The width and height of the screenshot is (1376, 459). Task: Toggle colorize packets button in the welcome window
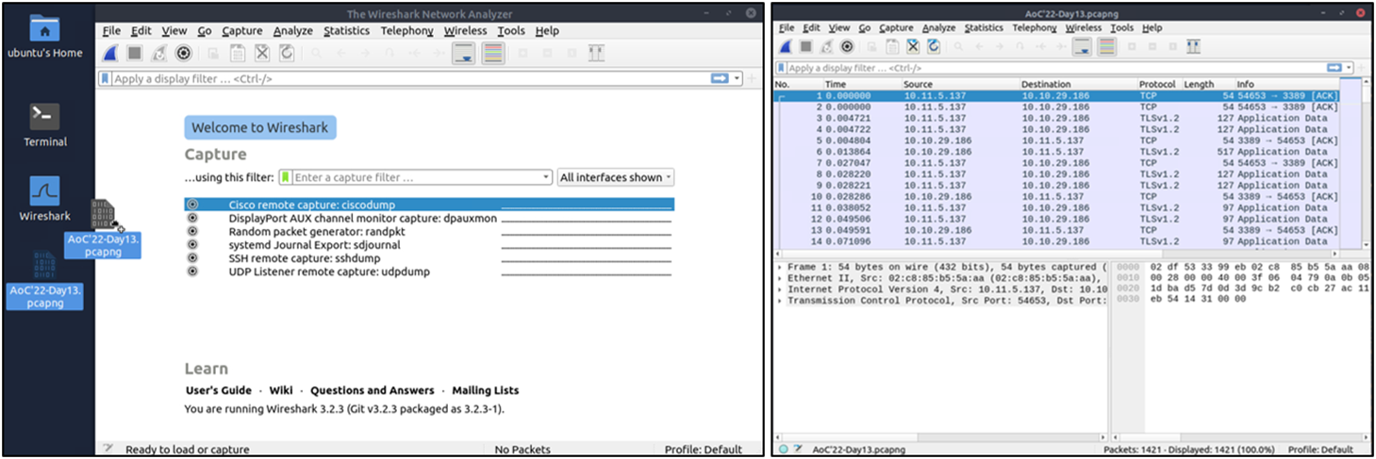(492, 54)
